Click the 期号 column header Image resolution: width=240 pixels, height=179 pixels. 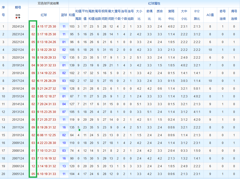pyautogui.click(x=18, y=8)
